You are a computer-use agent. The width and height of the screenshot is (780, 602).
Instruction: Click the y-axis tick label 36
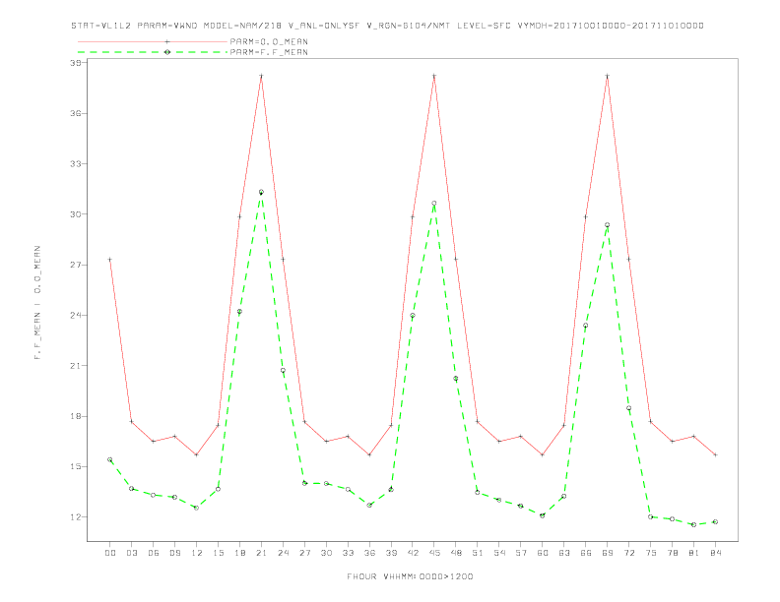[x=76, y=113]
